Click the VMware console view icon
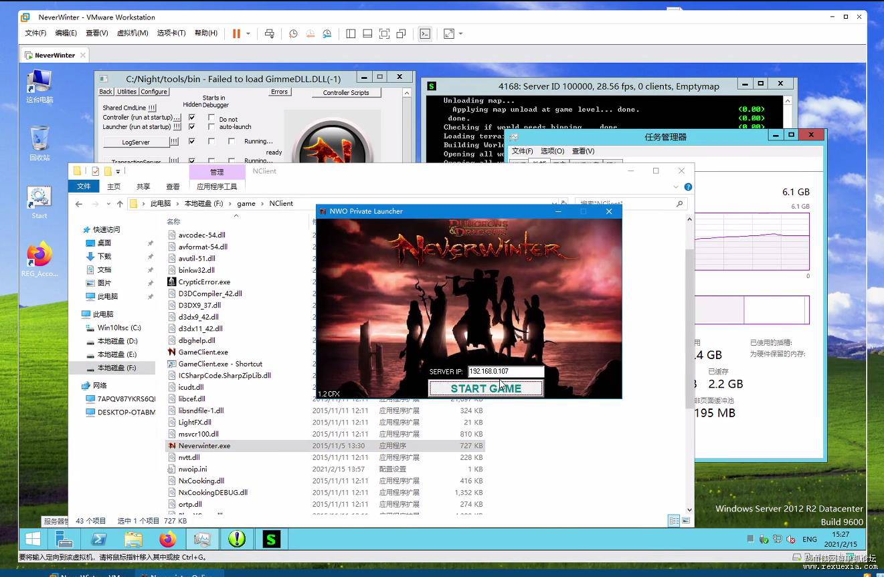 [x=425, y=33]
